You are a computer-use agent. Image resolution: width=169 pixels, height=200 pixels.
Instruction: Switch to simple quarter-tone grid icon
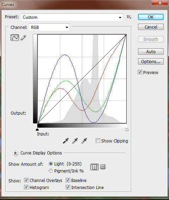point(95,167)
